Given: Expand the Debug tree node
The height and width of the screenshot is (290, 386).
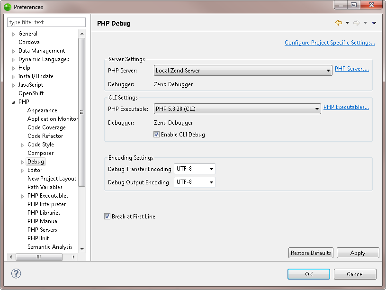Looking at the screenshot, I should tap(22, 162).
